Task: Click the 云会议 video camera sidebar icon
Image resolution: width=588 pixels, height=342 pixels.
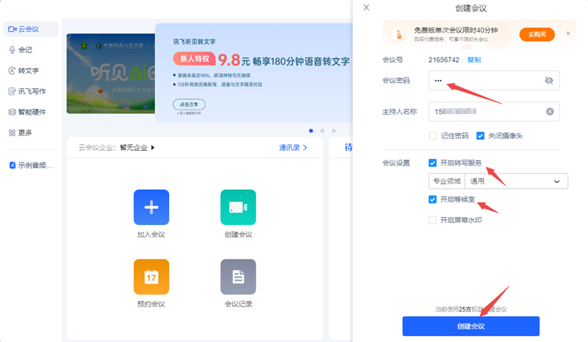Action: (12, 29)
